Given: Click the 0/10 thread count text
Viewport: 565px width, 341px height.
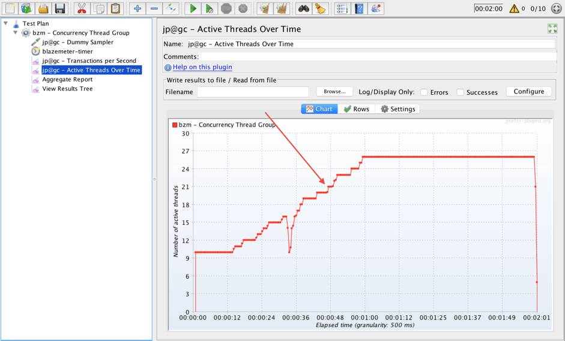Looking at the screenshot, I should (538, 8).
